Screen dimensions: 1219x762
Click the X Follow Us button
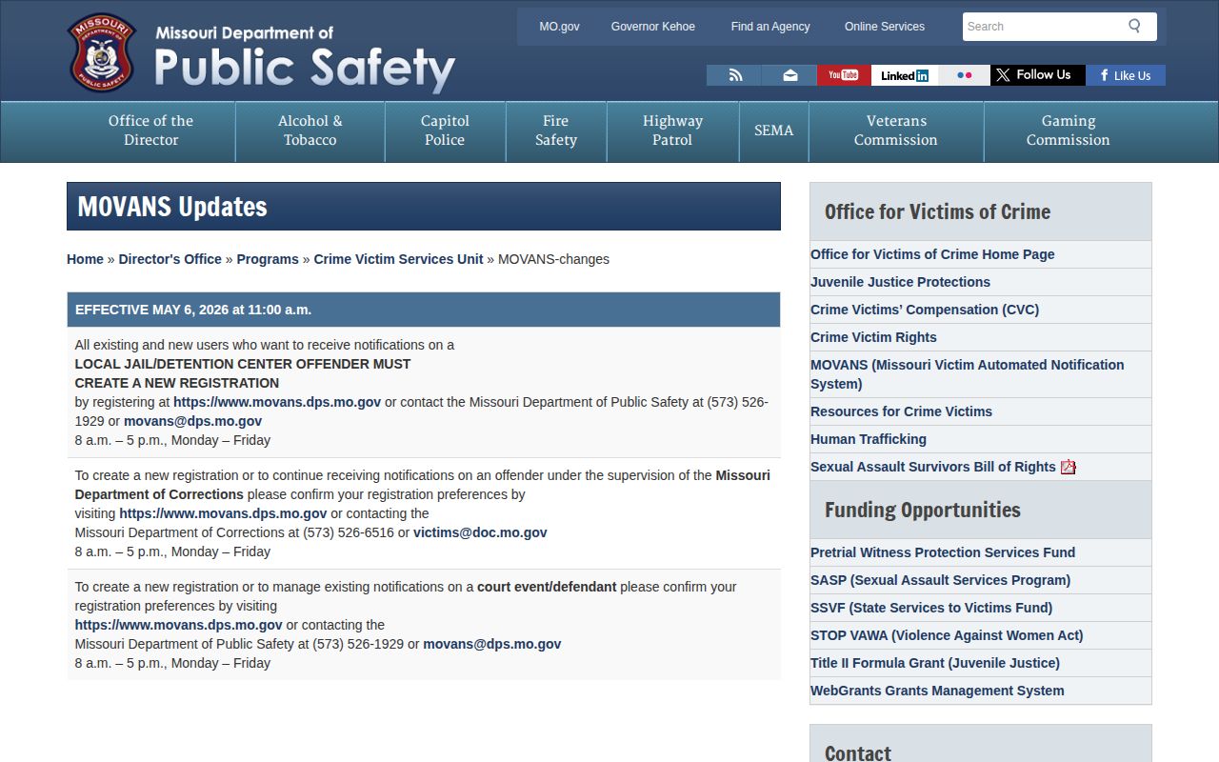(1038, 75)
